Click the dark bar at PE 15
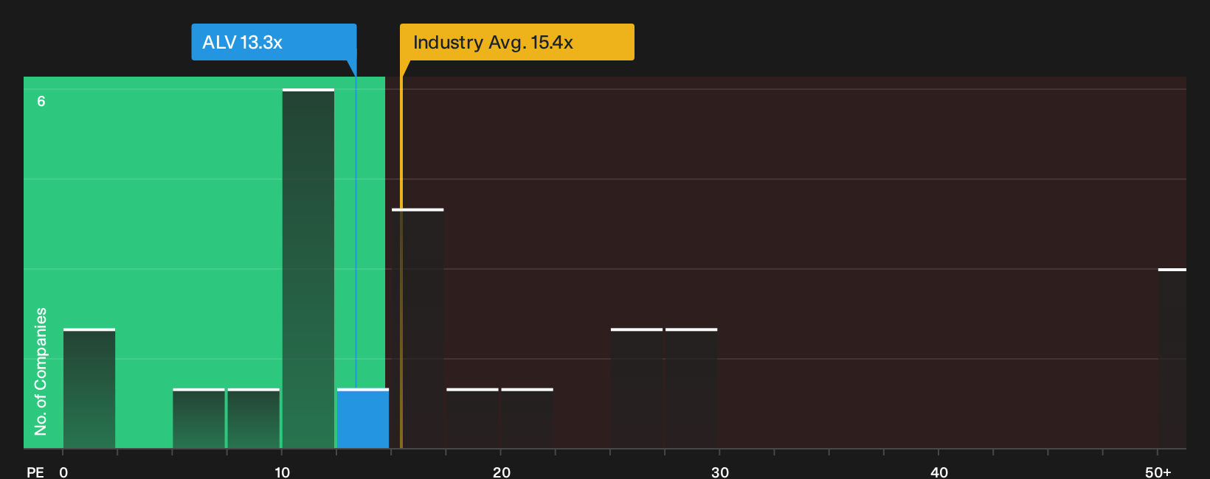This screenshot has width=1210, height=479. (x=418, y=329)
